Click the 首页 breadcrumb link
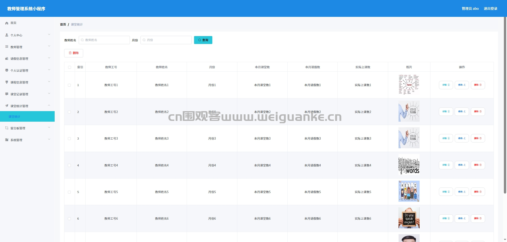The width and height of the screenshot is (507, 242). pos(63,24)
